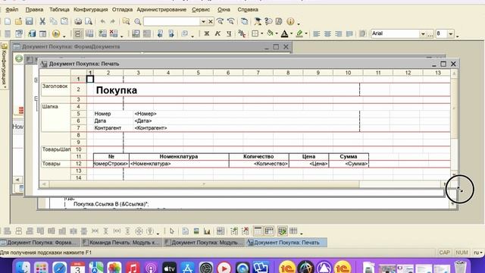The image size is (485, 273).
Task: Save with the floppy disk icon
Action: point(29,21)
